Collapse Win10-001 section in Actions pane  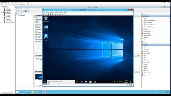point(169,45)
